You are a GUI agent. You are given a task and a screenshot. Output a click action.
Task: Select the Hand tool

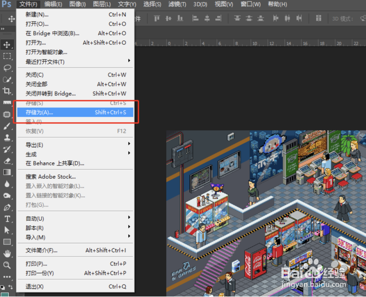click(7, 253)
